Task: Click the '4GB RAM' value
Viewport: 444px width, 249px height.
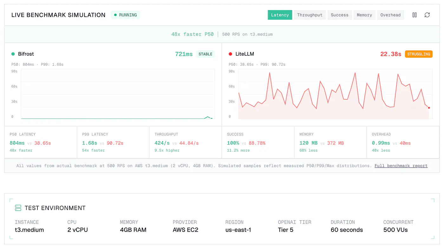Action: [x=133, y=230]
